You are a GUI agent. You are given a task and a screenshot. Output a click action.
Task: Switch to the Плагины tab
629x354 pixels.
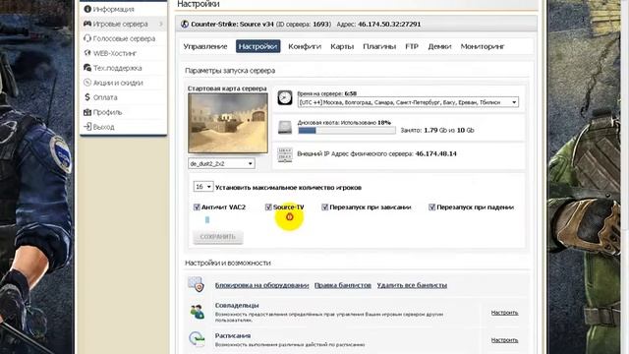(x=379, y=46)
